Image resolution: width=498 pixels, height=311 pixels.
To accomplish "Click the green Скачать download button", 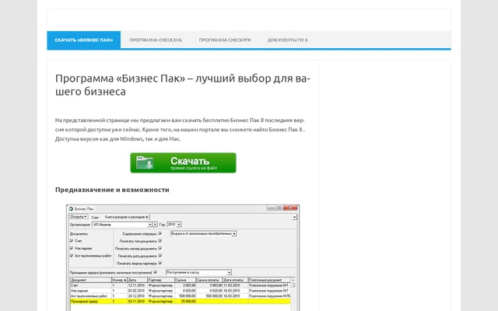I will point(183,162).
